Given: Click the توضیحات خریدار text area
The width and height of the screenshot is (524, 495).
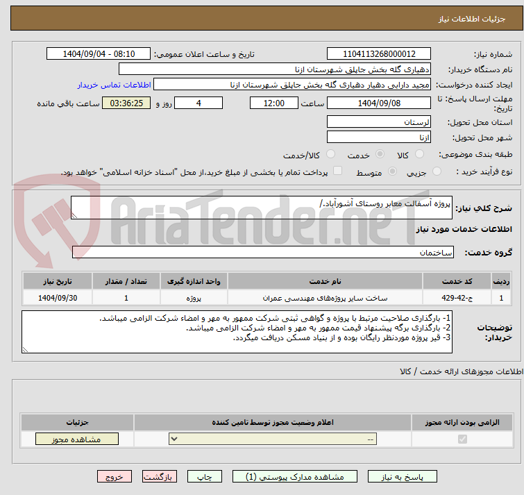Looking at the screenshot, I should [x=237, y=332].
